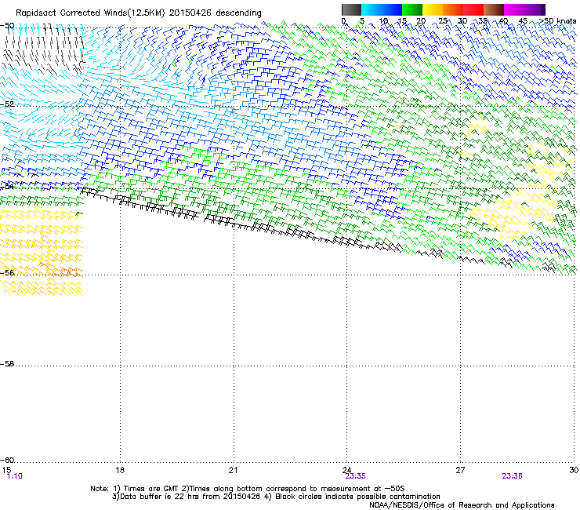Click the '18' longitude axis label
580x510 pixels.
120,470
